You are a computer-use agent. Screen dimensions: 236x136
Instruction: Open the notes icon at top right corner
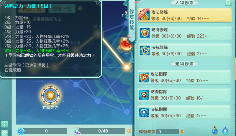pyautogui.click(x=228, y=3)
